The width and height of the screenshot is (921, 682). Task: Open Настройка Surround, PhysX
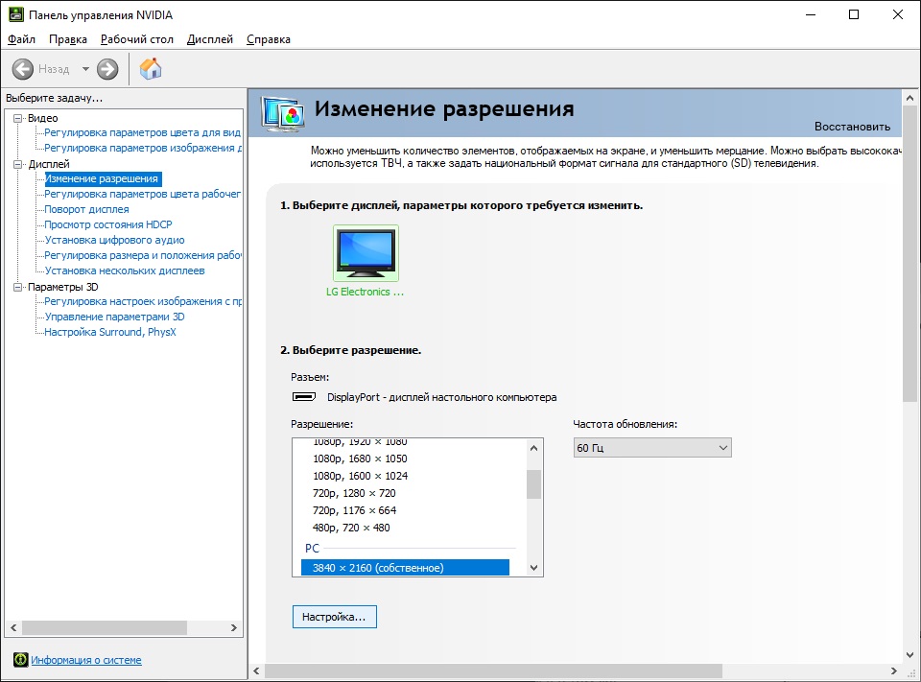point(110,332)
